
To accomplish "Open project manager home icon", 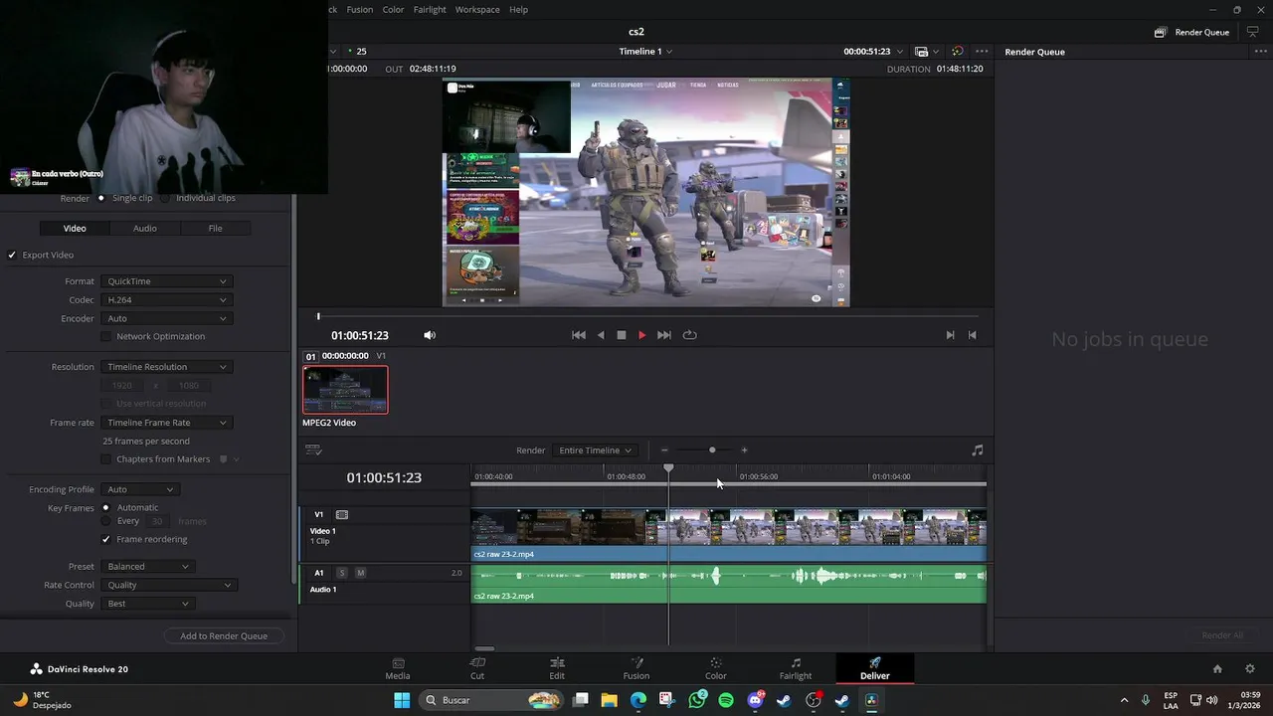I will [x=1217, y=669].
